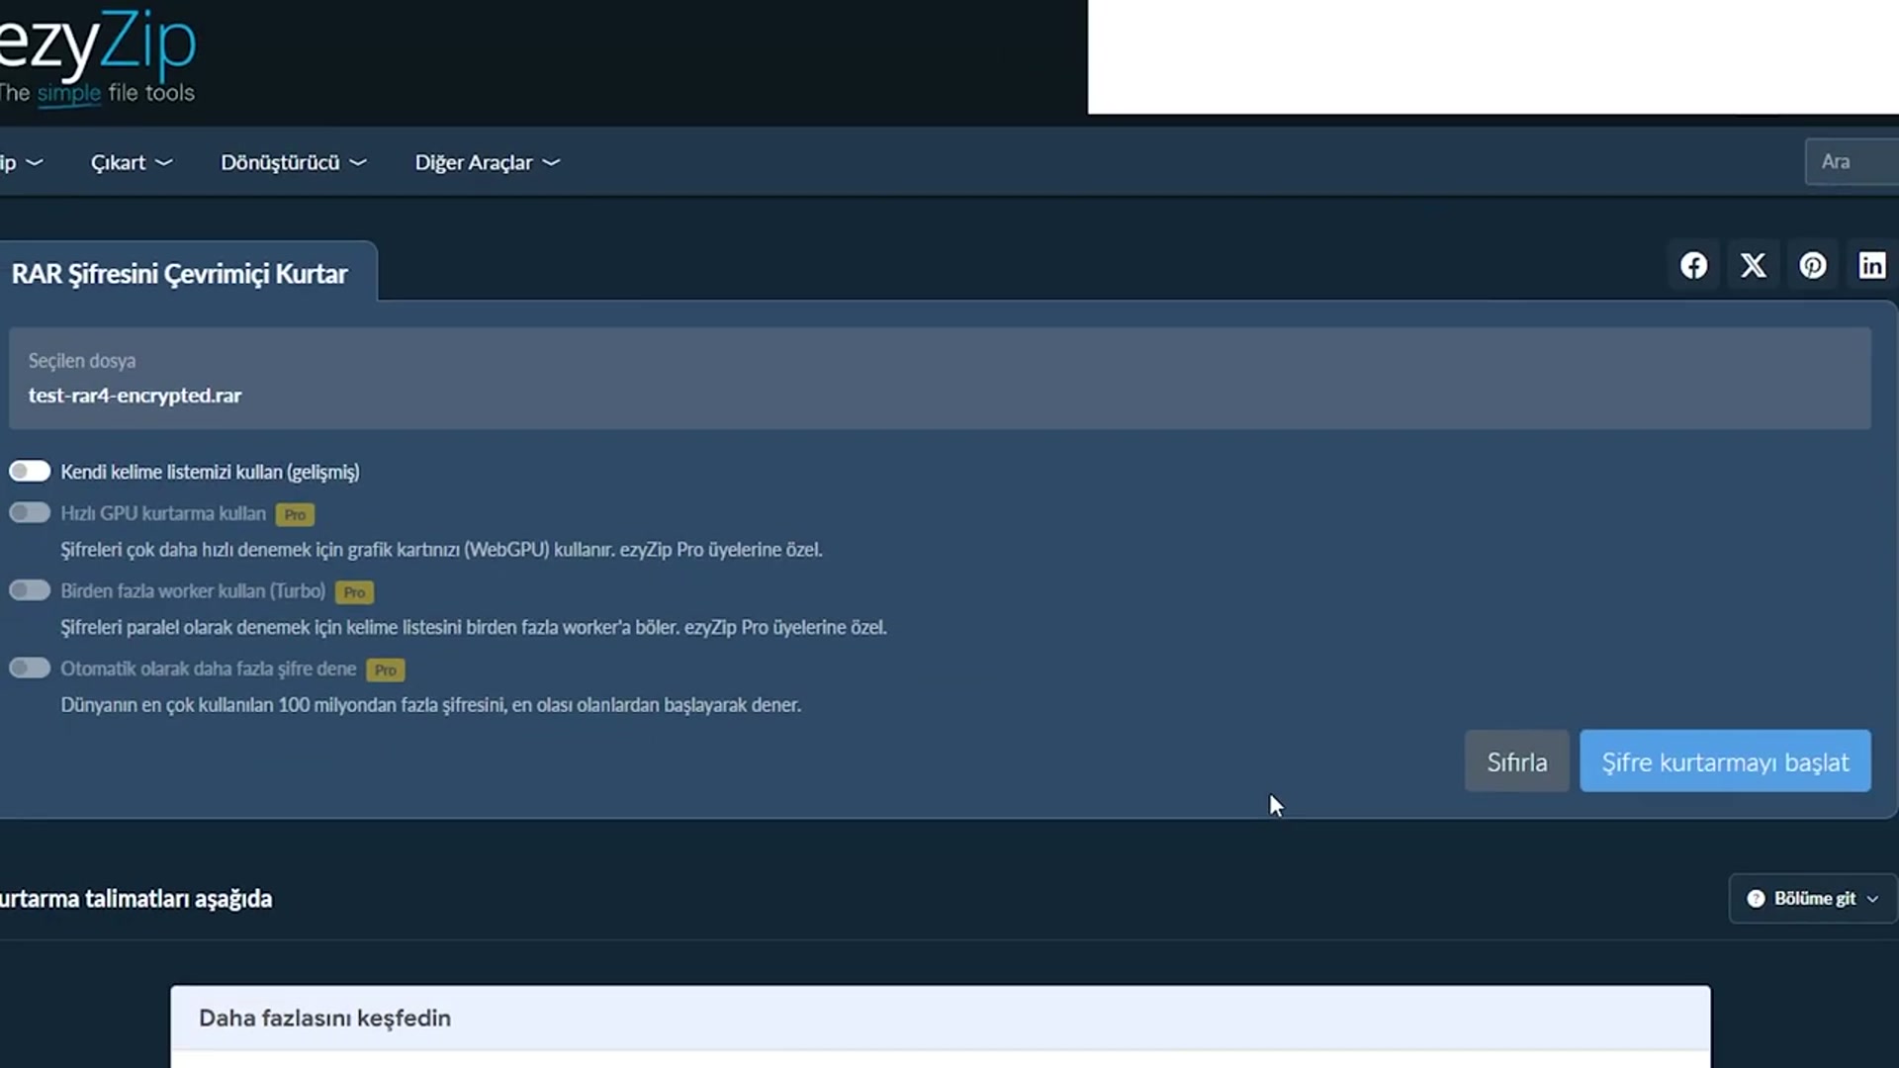Click the Pro badge next to Turbo option
This screenshot has height=1068, width=1899.
point(354,592)
